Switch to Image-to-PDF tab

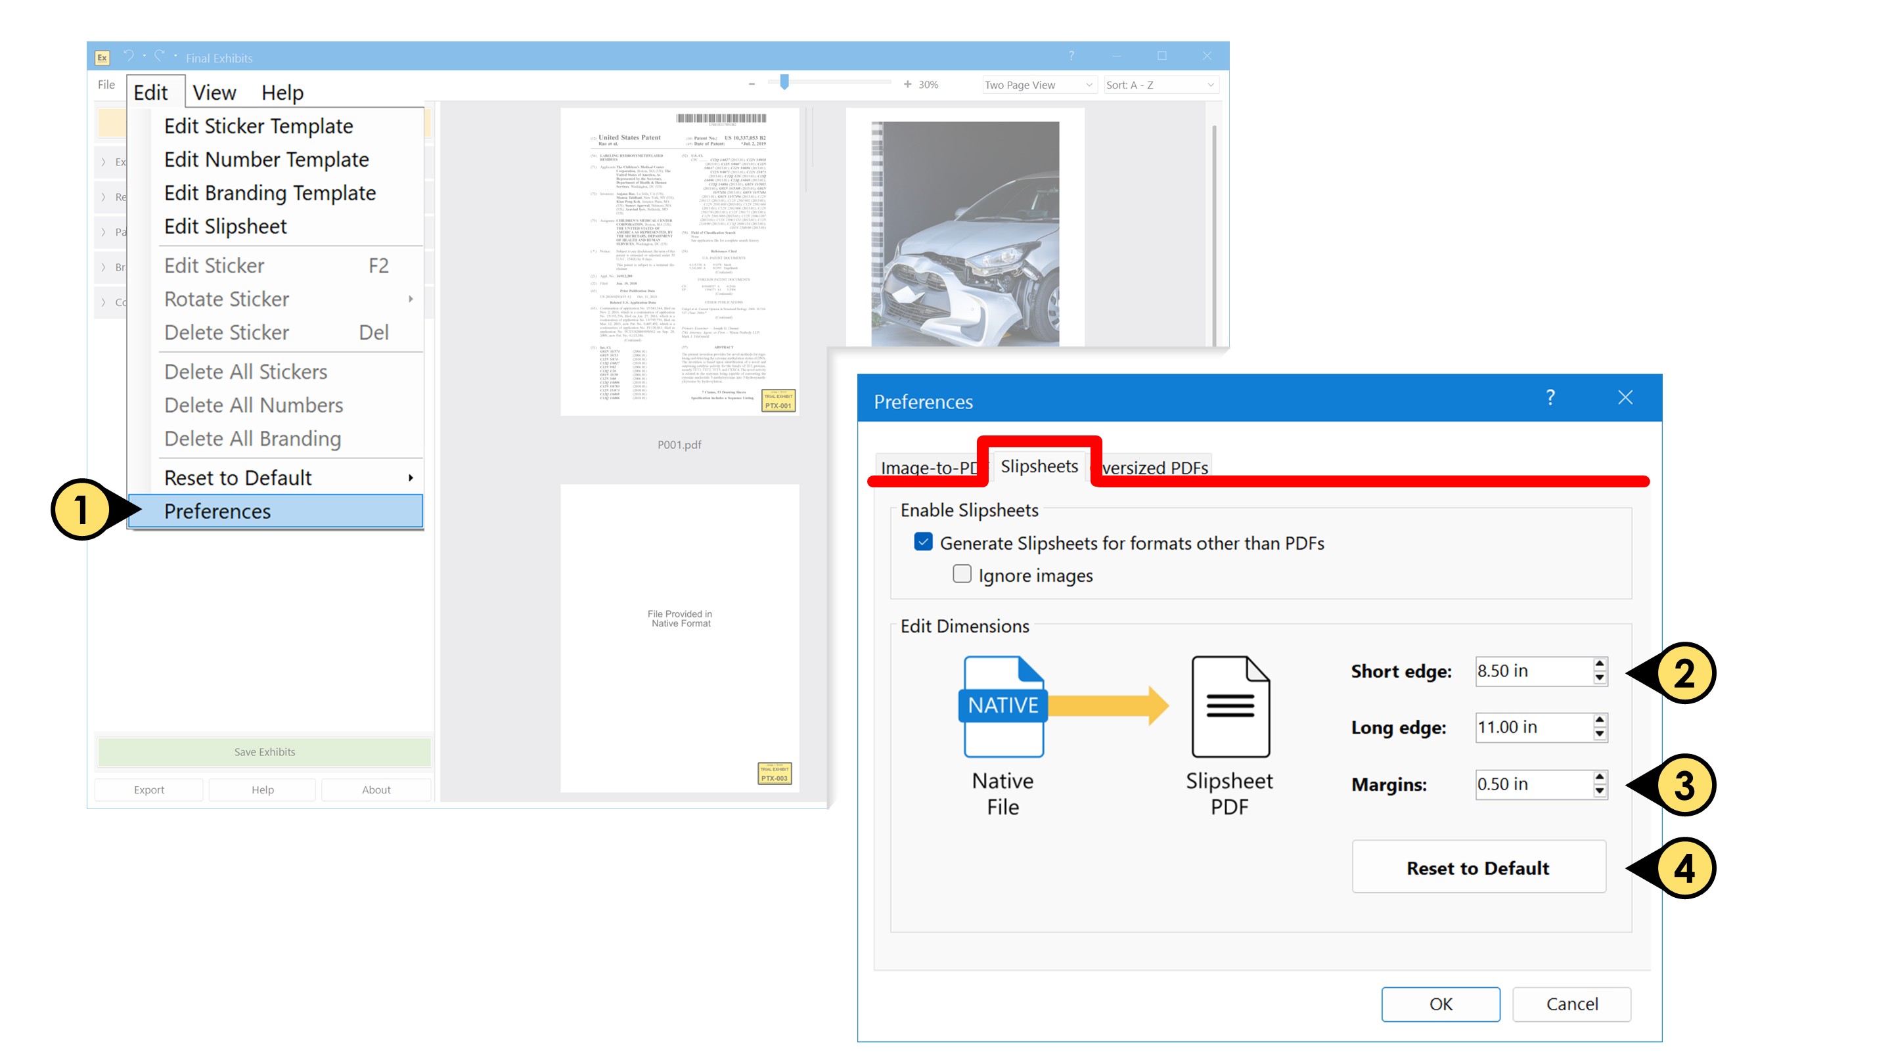[x=928, y=468]
